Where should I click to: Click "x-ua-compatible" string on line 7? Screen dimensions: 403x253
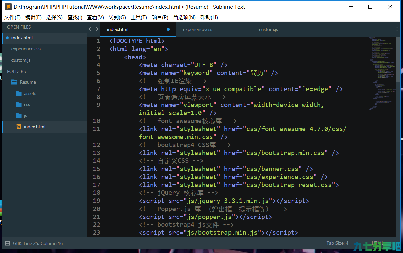[233, 89]
